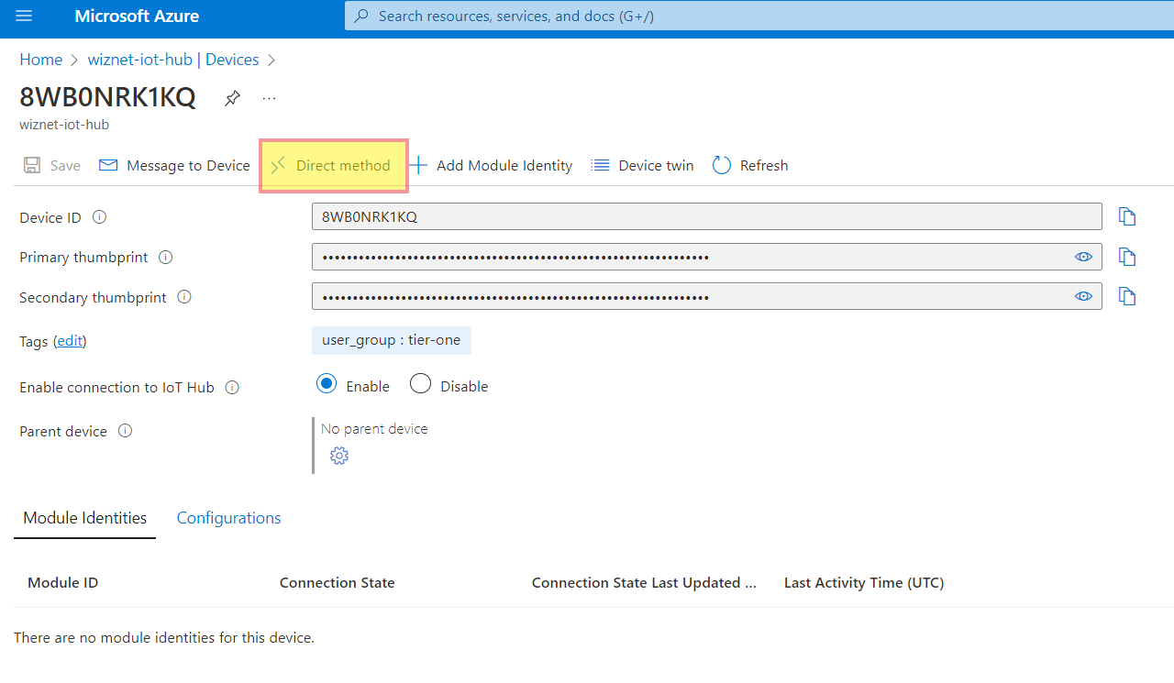The image size is (1174, 683).
Task: Select the Module Identities tab
Action: tap(84, 517)
